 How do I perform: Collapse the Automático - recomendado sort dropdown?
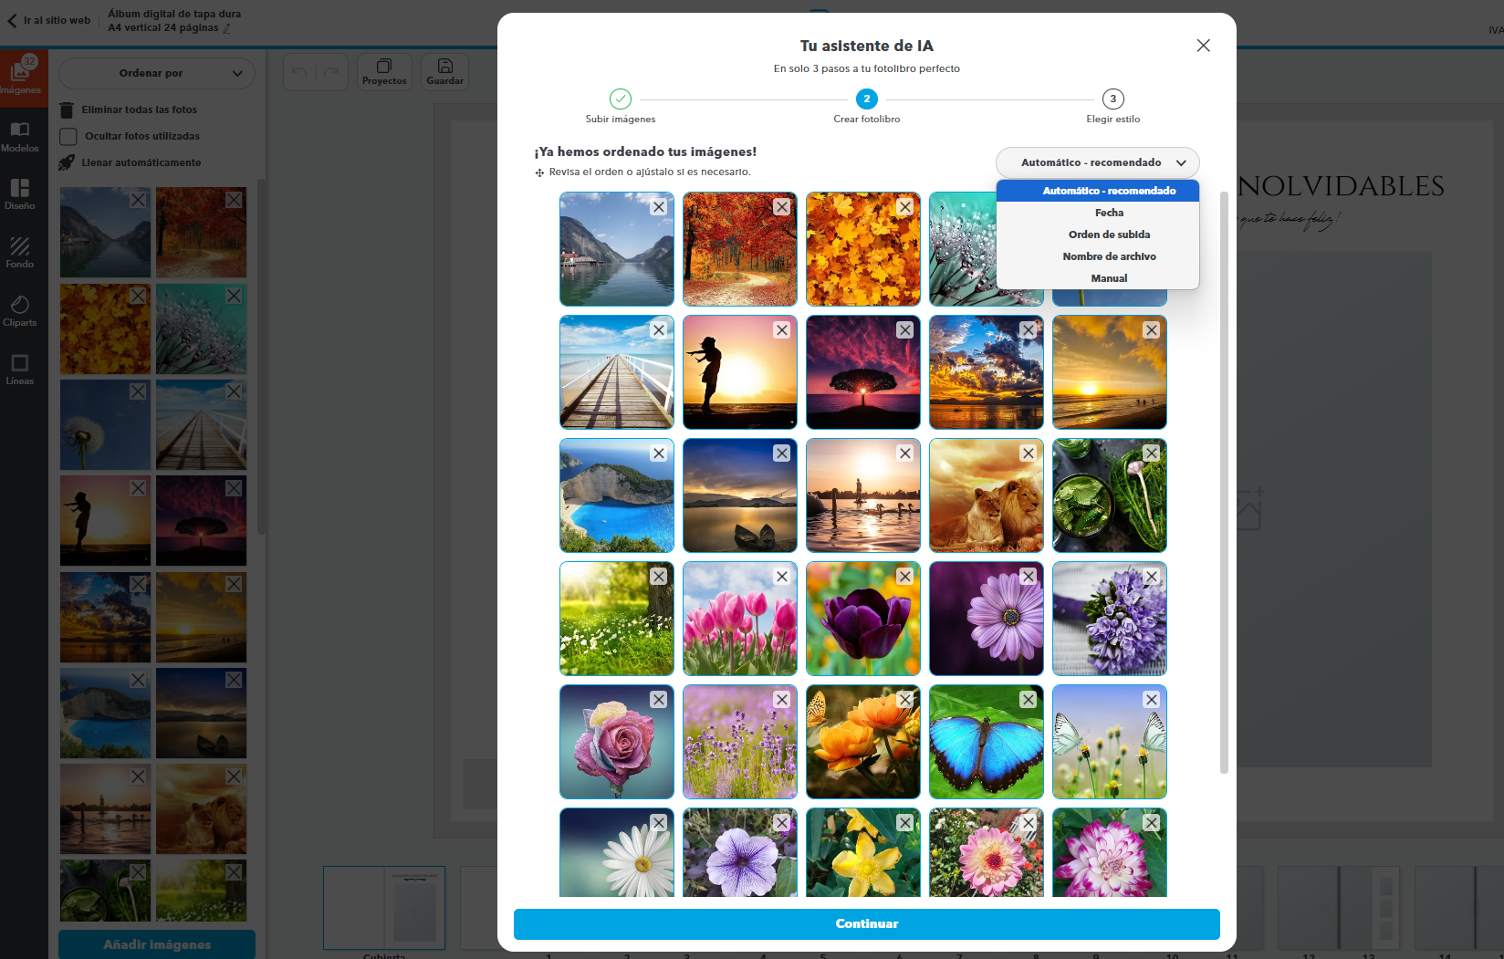click(1097, 162)
